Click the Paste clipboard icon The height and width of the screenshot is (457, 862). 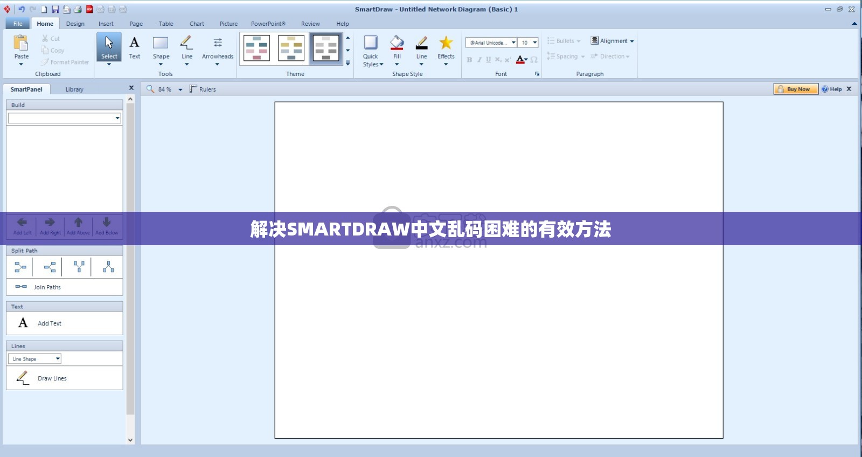click(21, 43)
